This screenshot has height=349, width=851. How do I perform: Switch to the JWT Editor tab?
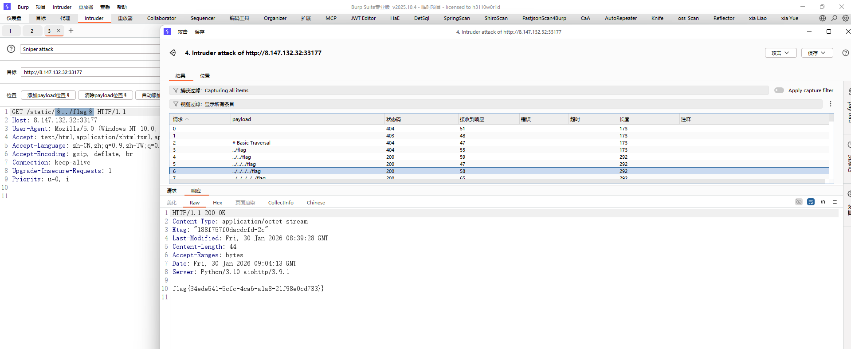363,18
